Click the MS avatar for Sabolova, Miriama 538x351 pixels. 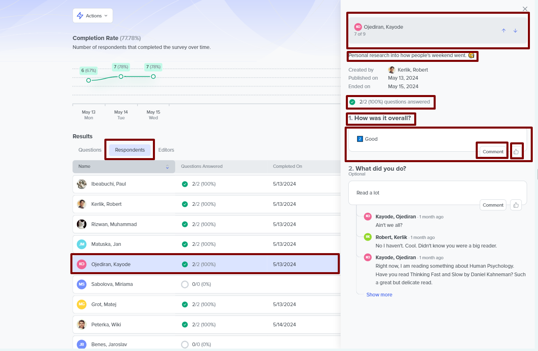(x=82, y=284)
